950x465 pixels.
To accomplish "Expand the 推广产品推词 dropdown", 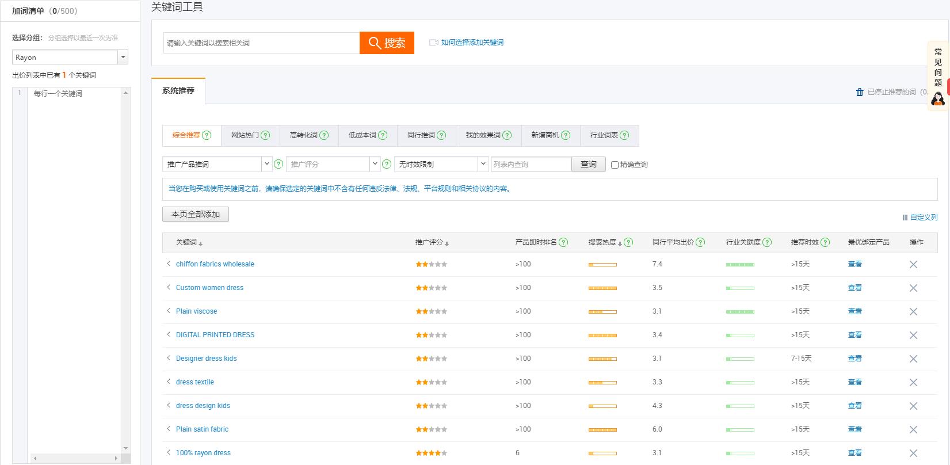I will point(266,164).
